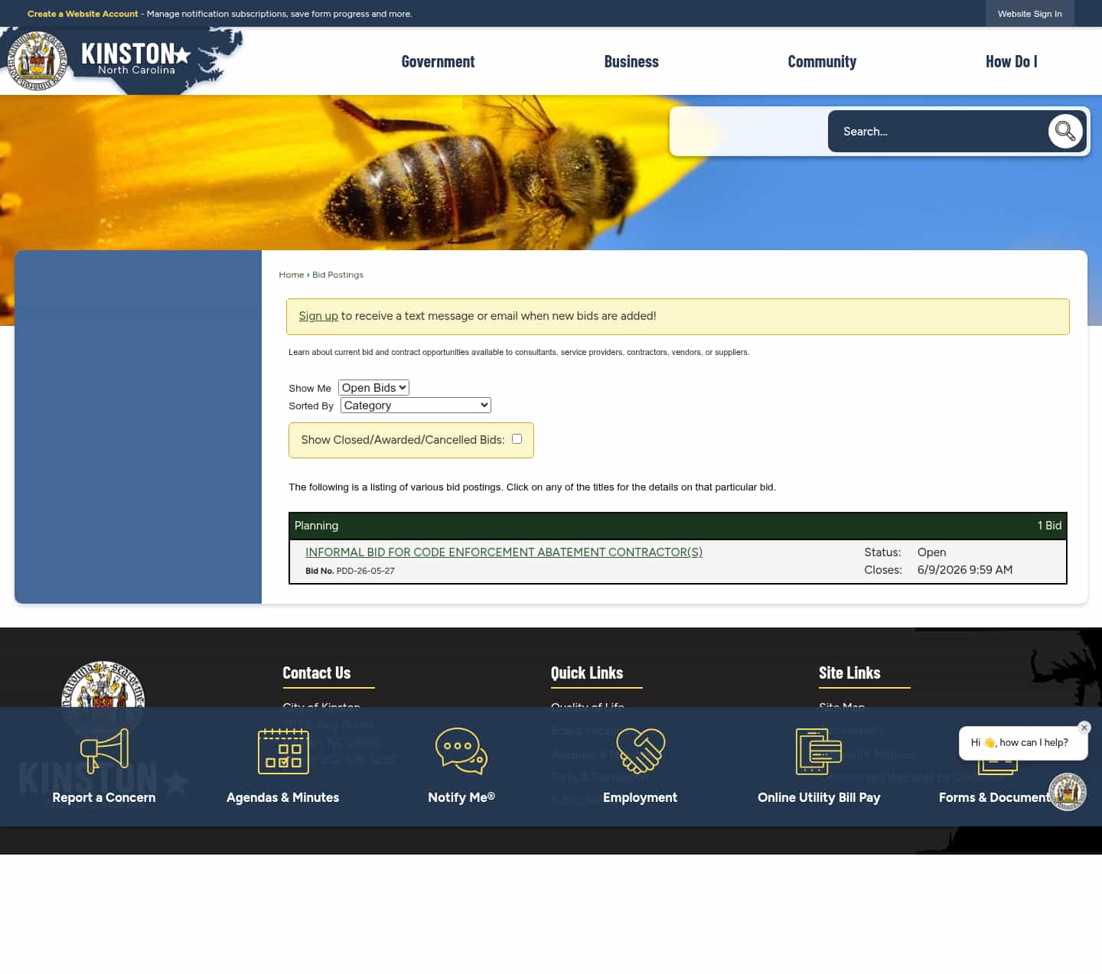
Task: Click the Quick Links footer heading
Action: point(587,673)
